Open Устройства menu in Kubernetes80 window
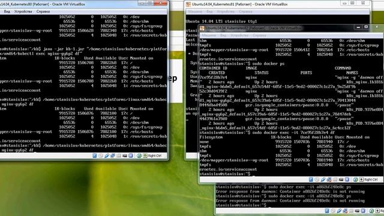The image size is (384, 216). tap(23, 11)
